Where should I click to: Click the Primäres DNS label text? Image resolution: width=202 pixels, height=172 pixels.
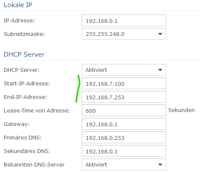pos(23,138)
